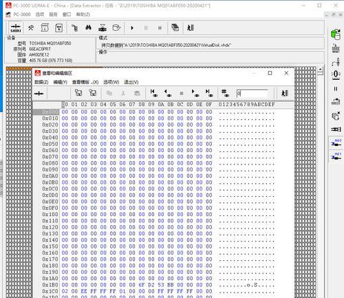The image size is (344, 298).
Task: Click the play button in main toolbar
Action: tap(132, 28)
